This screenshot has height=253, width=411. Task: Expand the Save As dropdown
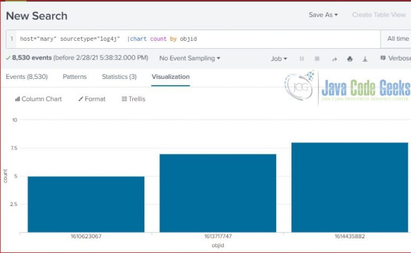pos(323,14)
